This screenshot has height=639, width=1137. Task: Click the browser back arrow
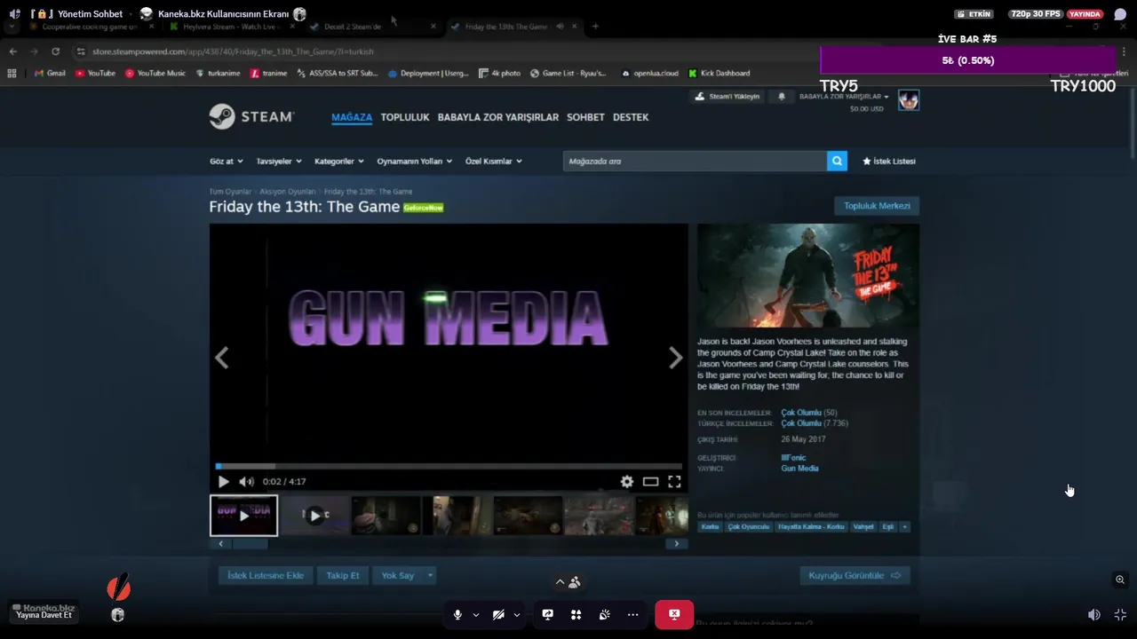tap(12, 51)
